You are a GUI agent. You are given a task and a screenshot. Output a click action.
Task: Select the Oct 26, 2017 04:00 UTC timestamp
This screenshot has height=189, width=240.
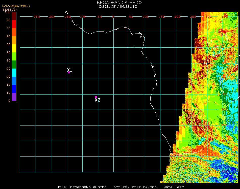pyautogui.click(x=118, y=6)
